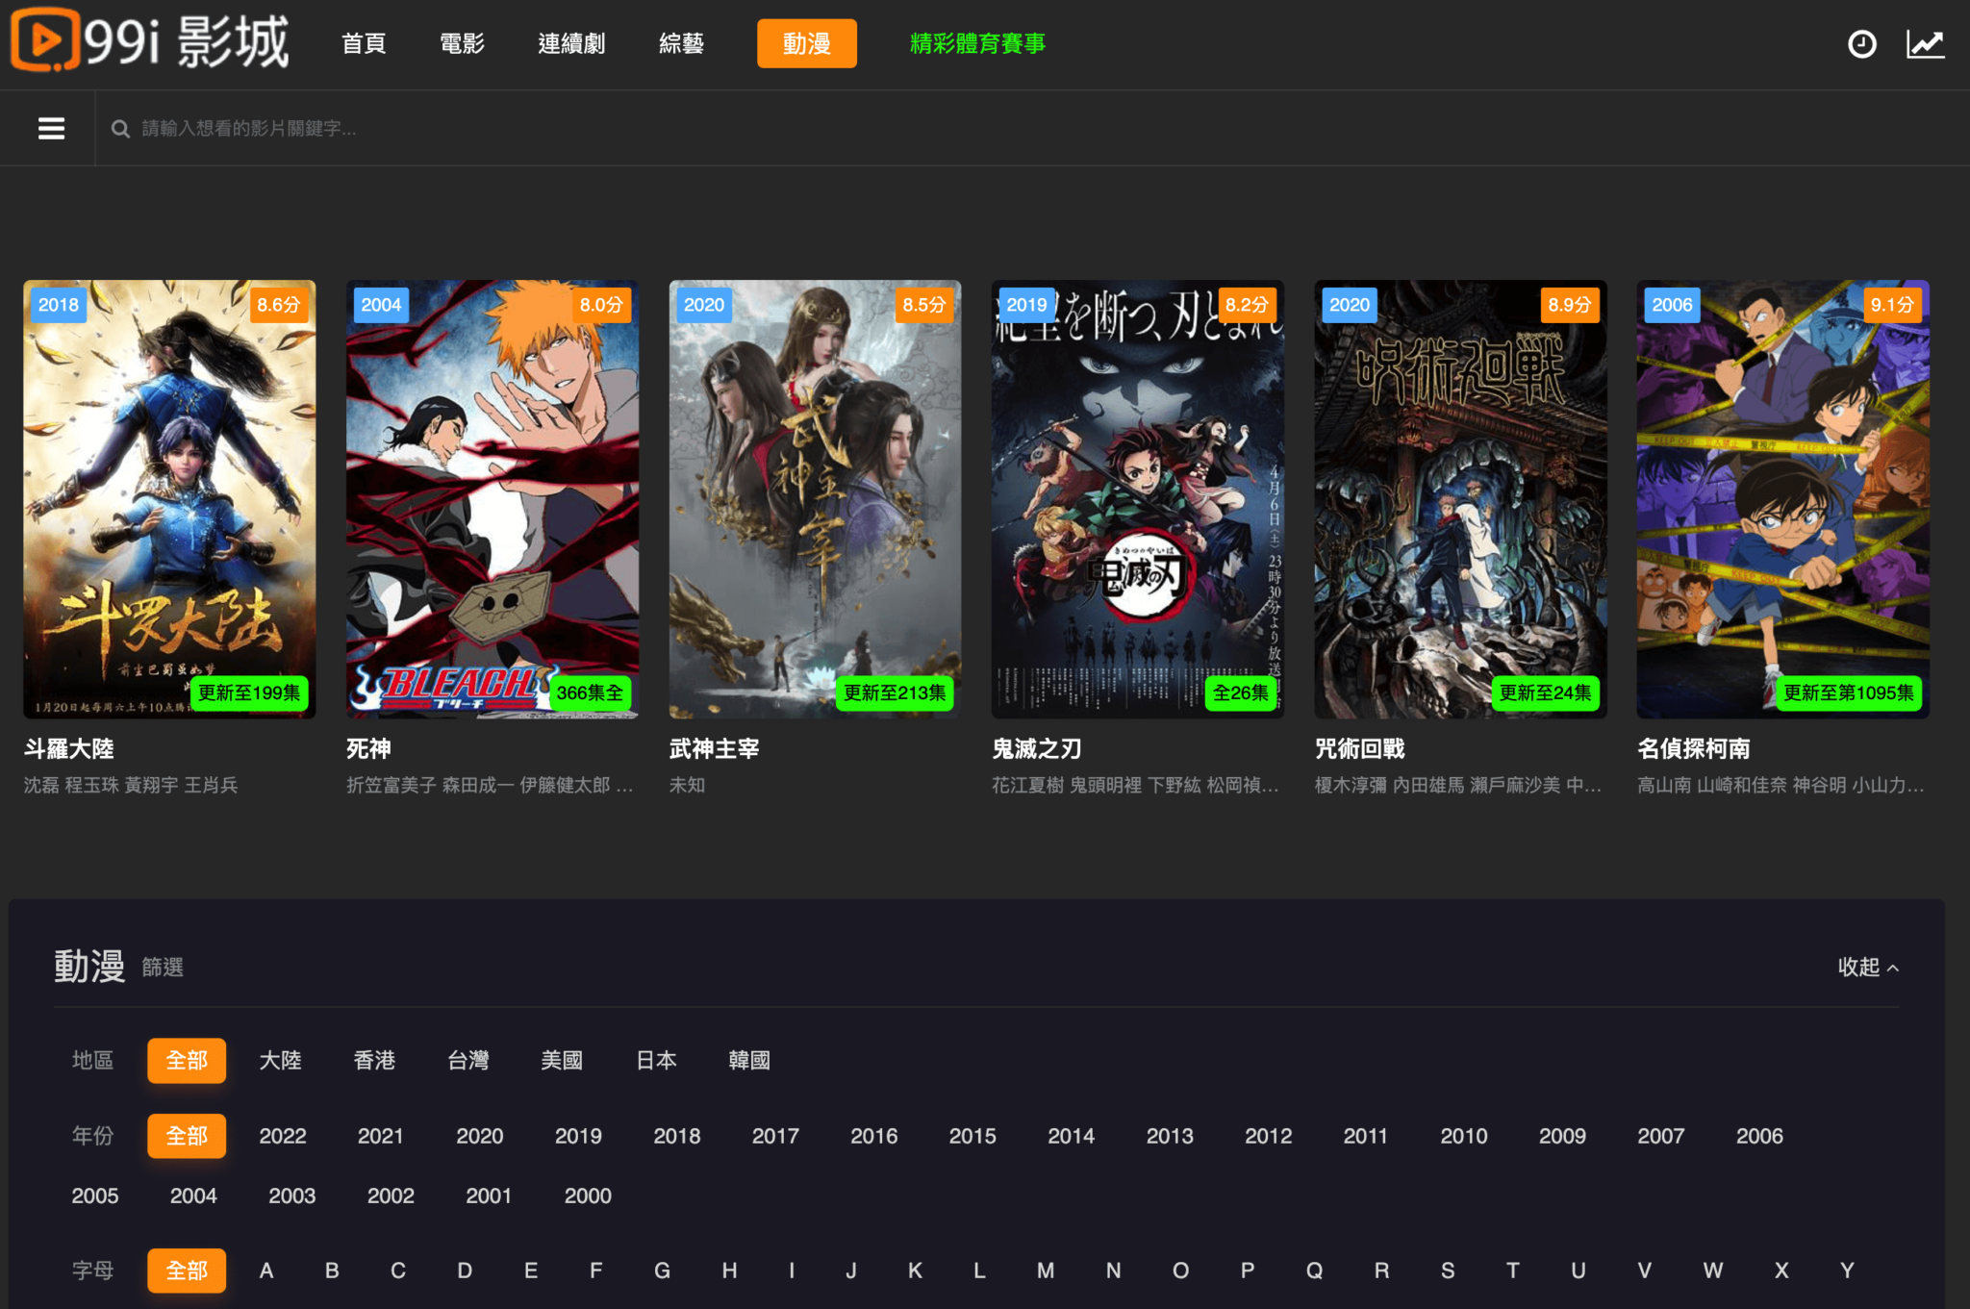This screenshot has width=1970, height=1309.
Task: Click the search magnifier icon
Action: [x=120, y=129]
